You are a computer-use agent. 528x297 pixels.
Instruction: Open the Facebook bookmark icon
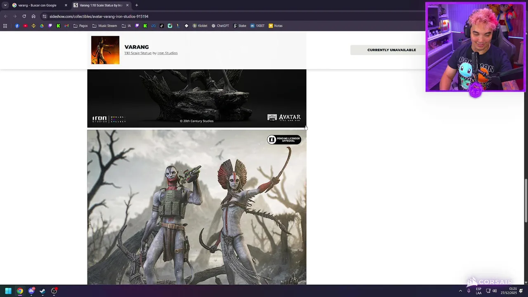(x=17, y=26)
